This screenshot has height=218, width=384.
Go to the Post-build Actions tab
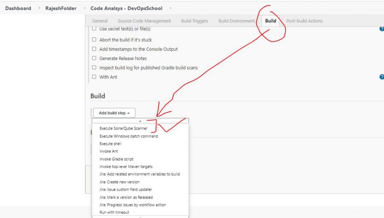pyautogui.click(x=304, y=21)
